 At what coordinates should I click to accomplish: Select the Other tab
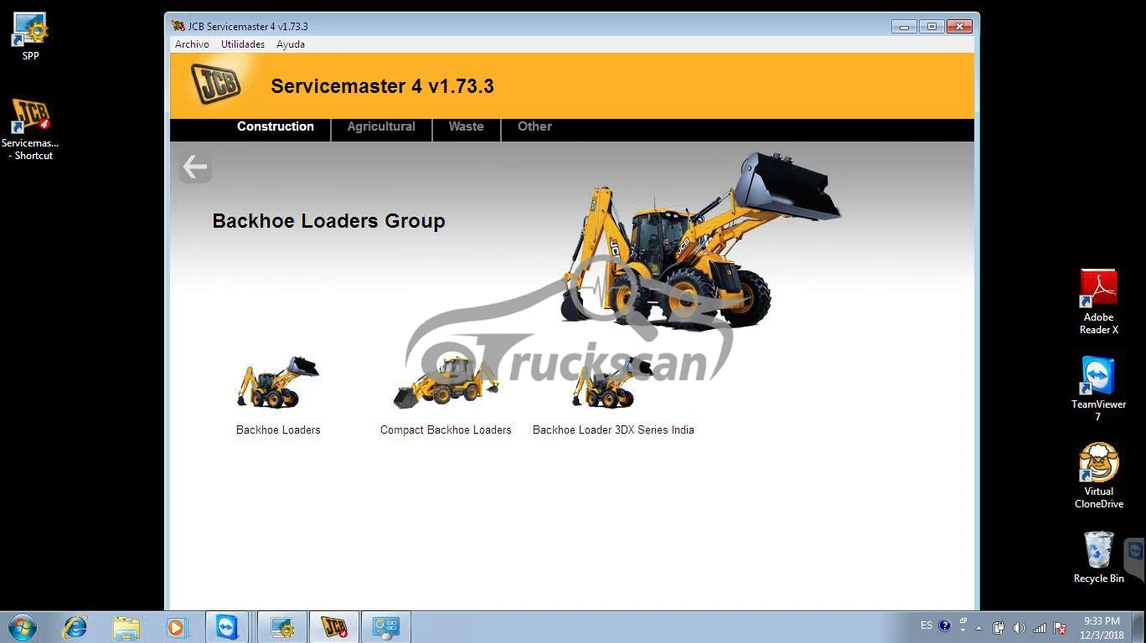click(x=534, y=127)
